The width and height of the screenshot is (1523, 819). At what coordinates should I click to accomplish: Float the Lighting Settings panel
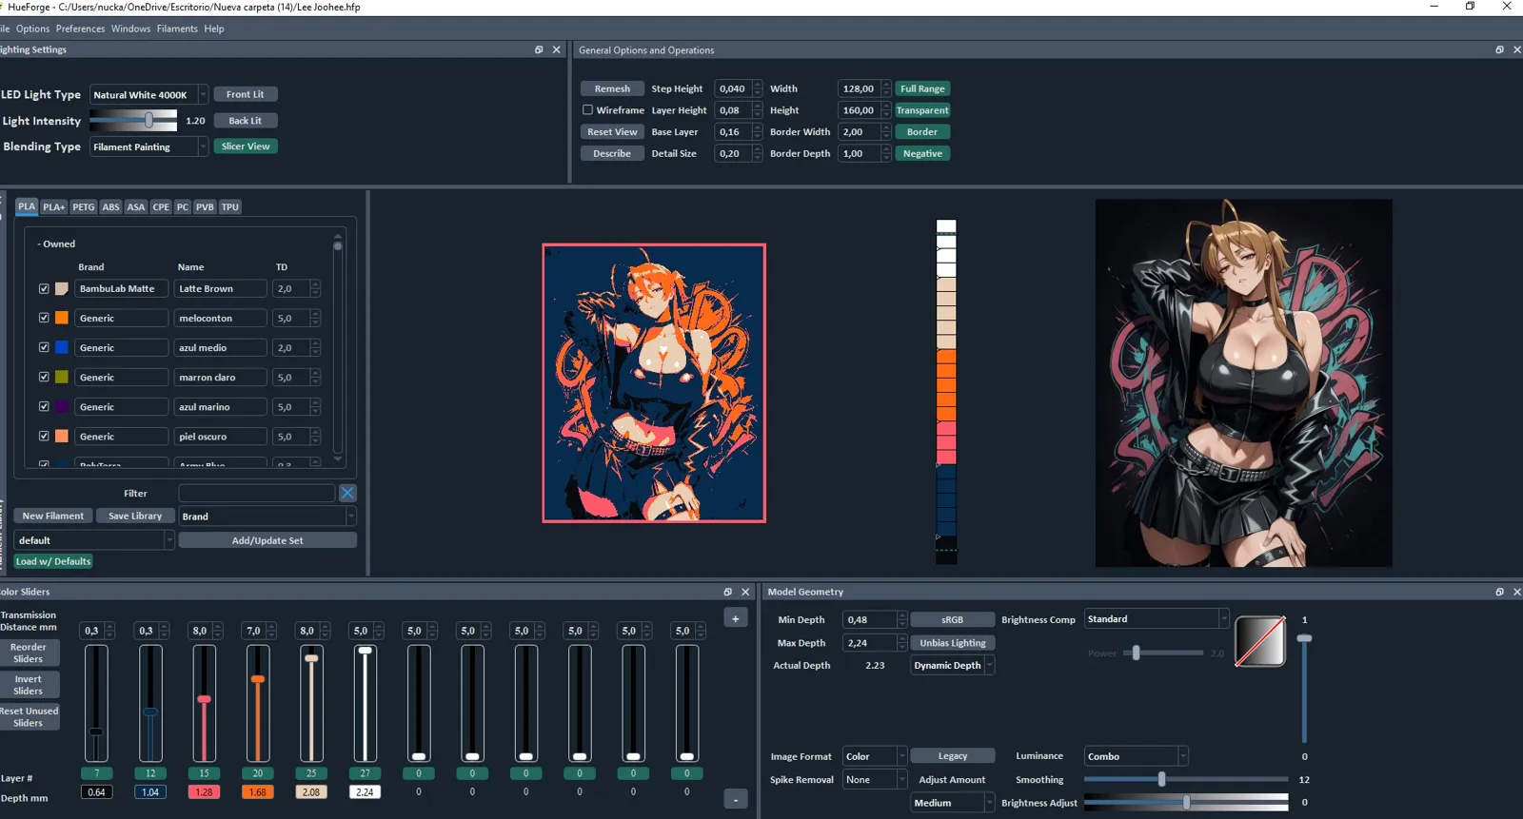539,49
